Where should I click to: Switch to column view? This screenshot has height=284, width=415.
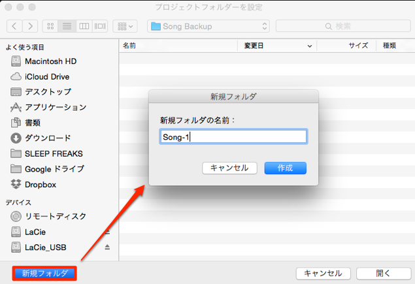pyautogui.click(x=84, y=26)
